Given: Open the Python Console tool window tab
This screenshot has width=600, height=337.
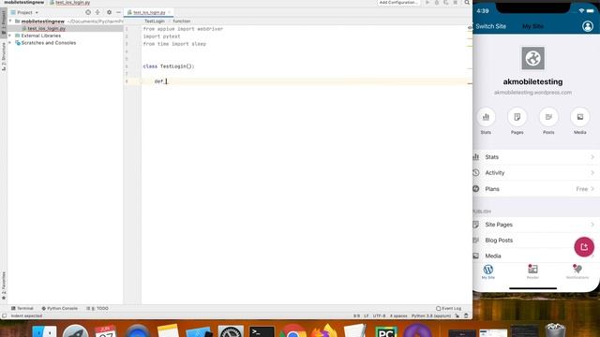Looking at the screenshot, I should coord(59,308).
